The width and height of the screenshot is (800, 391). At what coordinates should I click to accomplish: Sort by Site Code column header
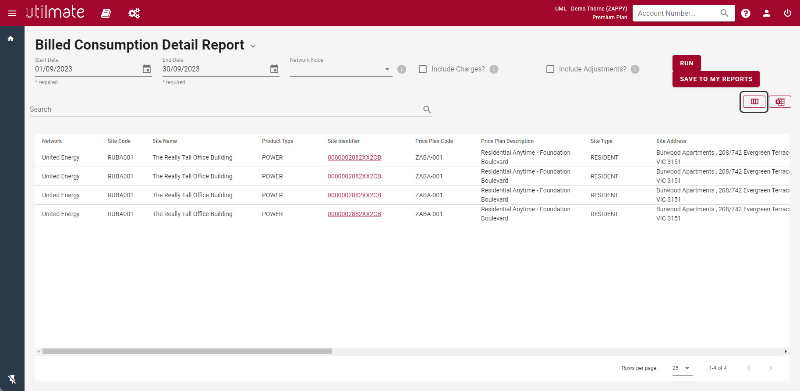[119, 141]
